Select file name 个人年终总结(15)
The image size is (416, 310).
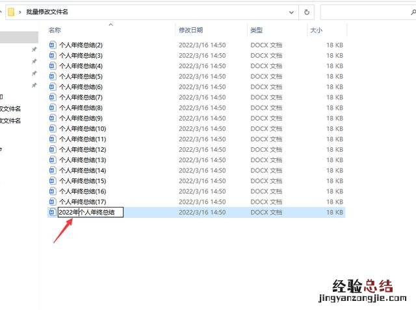click(x=83, y=181)
